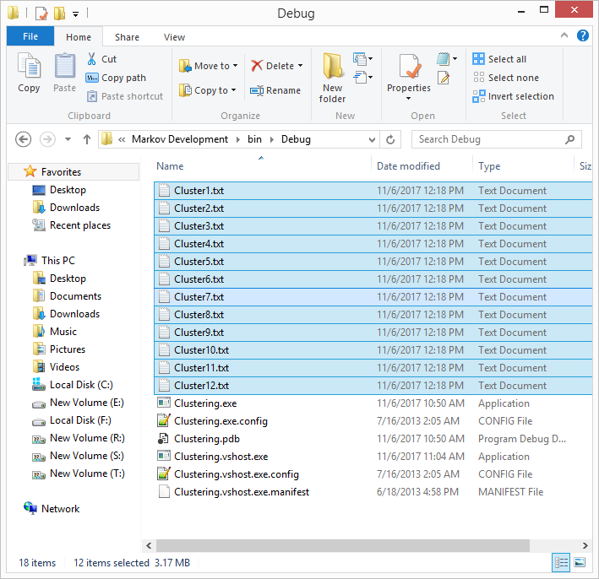Expand the Move to dropdown
The width and height of the screenshot is (599, 579).
235,66
